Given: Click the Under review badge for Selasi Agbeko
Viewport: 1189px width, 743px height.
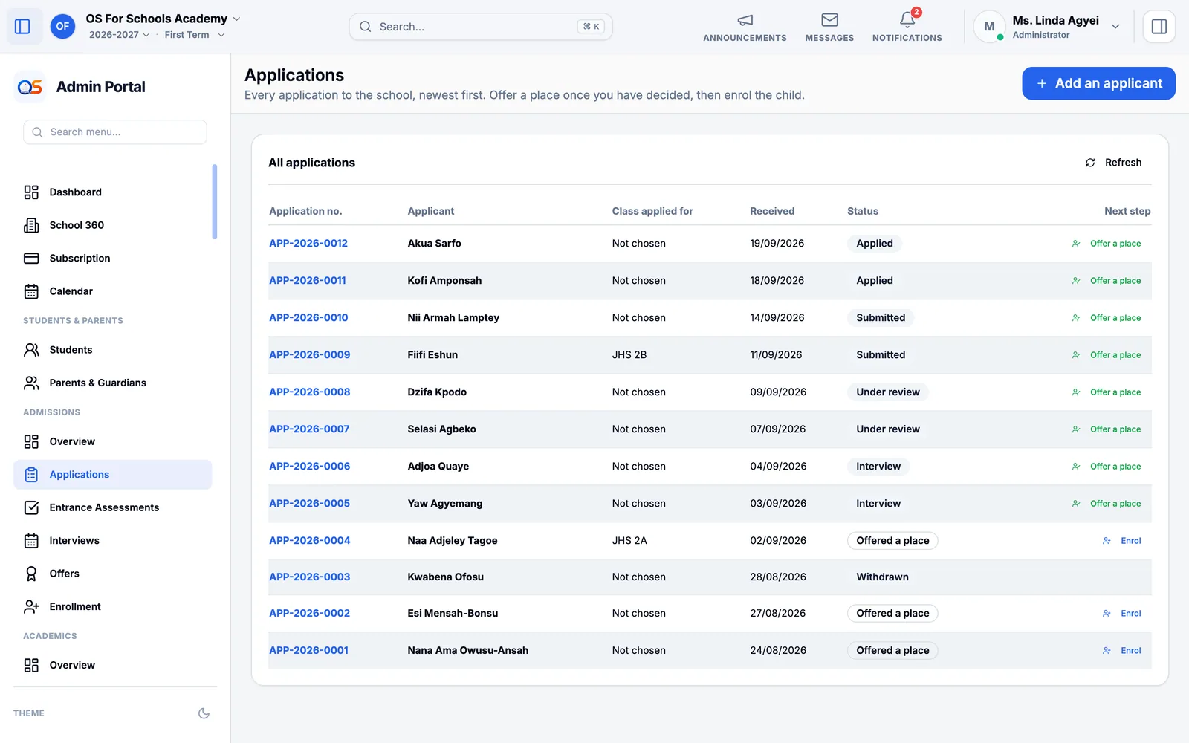Looking at the screenshot, I should tap(888, 429).
